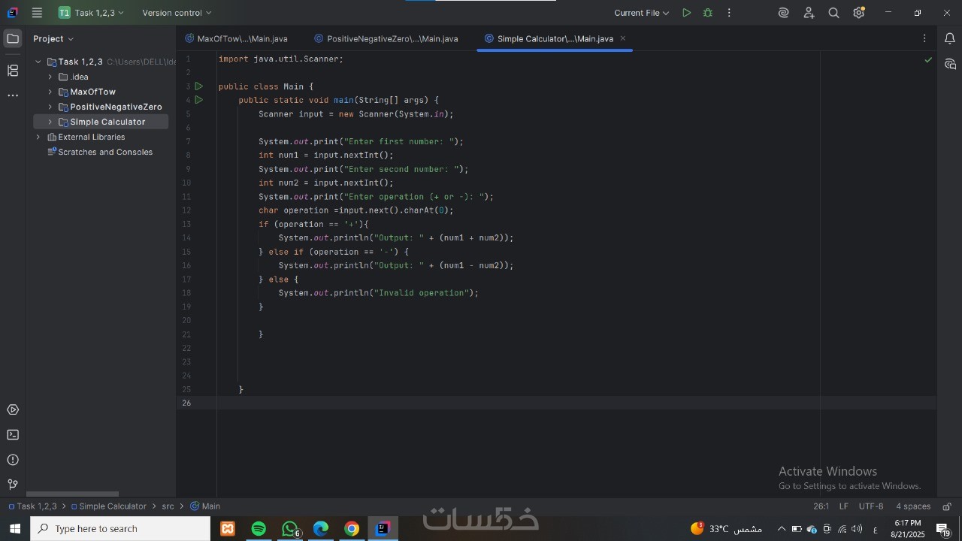Open Search Everywhere magnifier
The image size is (962, 541).
(833, 13)
